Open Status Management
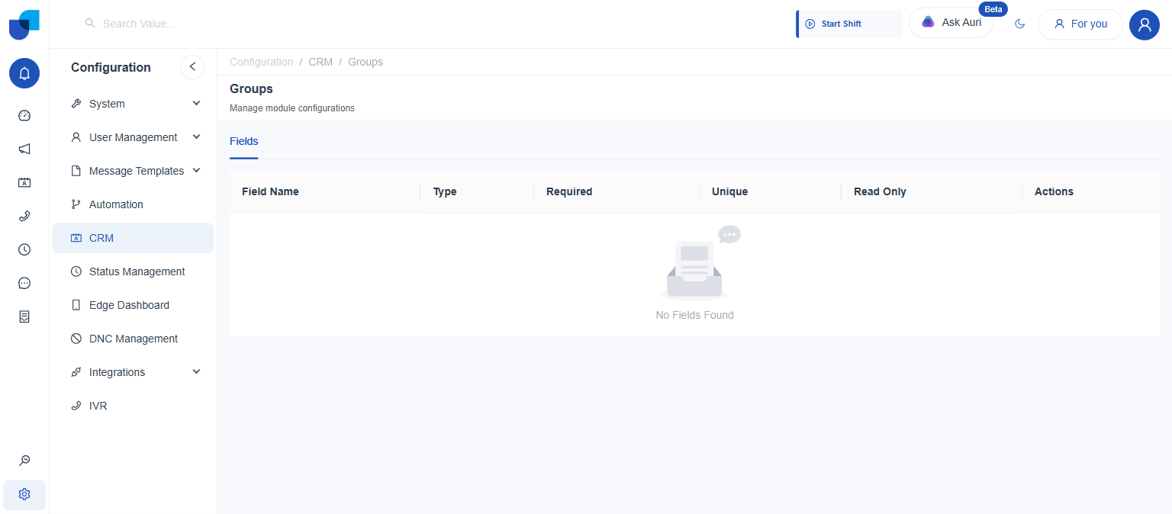The image size is (1172, 514). 133,271
